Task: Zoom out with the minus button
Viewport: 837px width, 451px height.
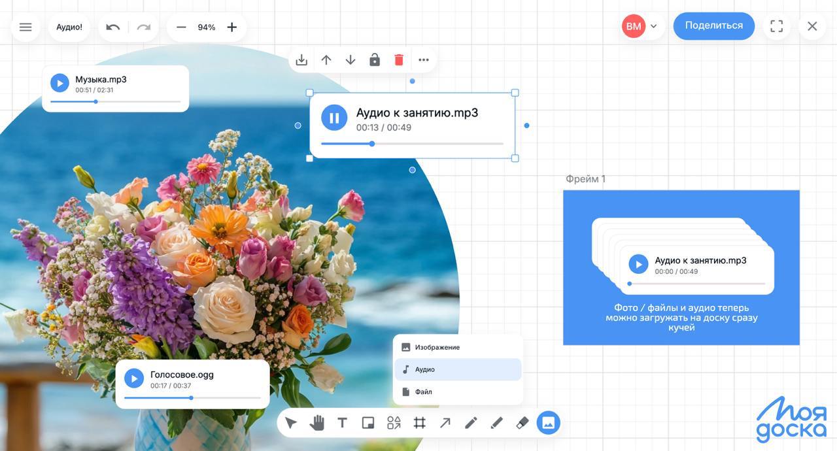Action: [181, 27]
